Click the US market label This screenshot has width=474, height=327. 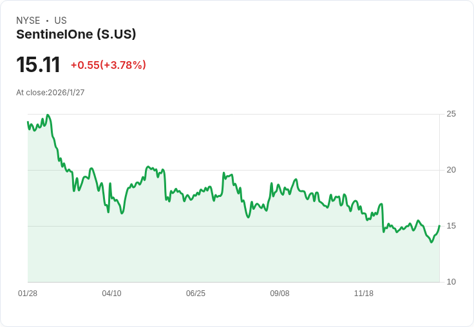pyautogui.click(x=61, y=21)
